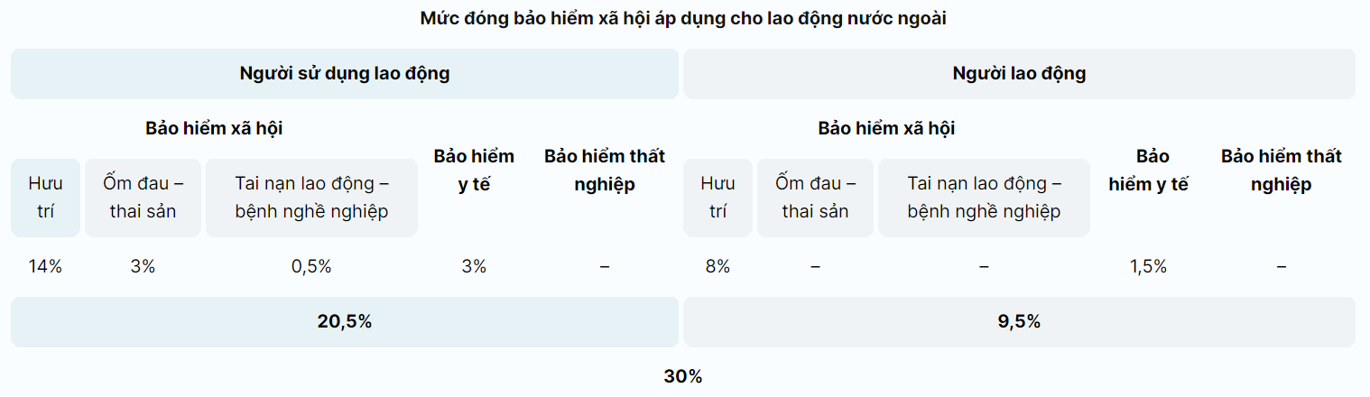The height and width of the screenshot is (397, 1370).
Task: Select employer's "Bảo hiểm thất nghiệp" header
Action: [605, 170]
